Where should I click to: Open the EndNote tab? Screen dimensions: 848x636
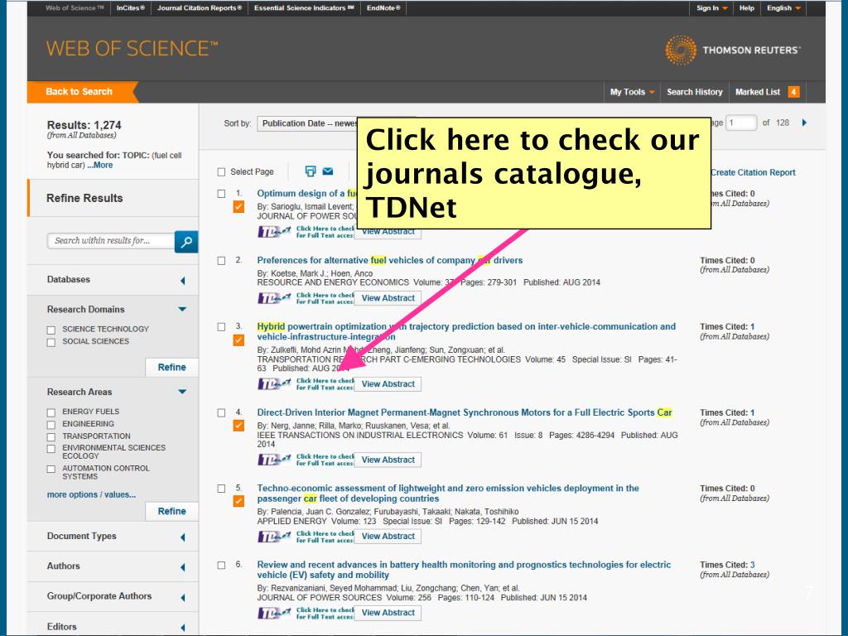(x=383, y=8)
